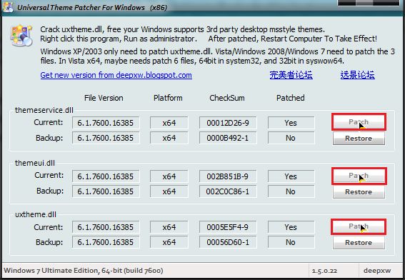Click uxtheme.dll backup platform x64 field
Viewport: 405px width, 280px height.
click(169, 242)
